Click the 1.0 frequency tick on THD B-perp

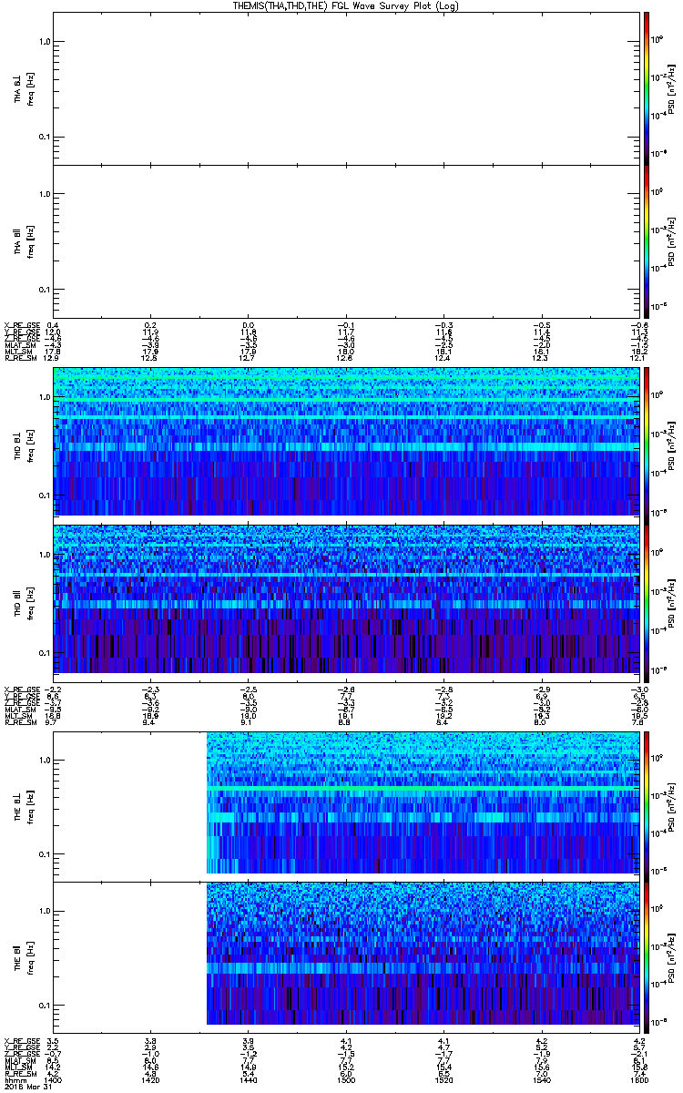click(x=45, y=398)
